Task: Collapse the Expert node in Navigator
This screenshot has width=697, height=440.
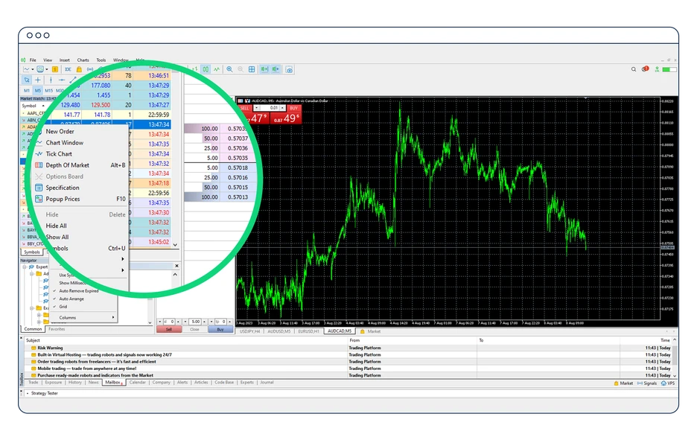Action: [x=25, y=267]
